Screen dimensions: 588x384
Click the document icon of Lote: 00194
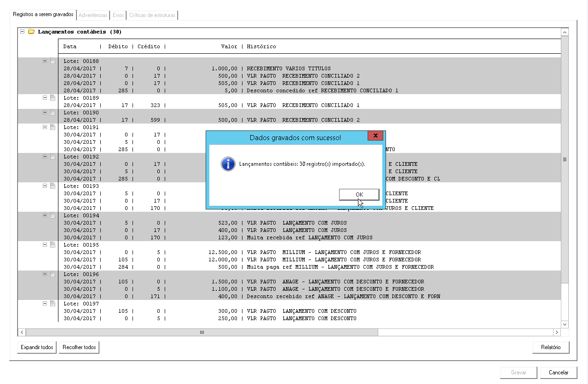(x=52, y=215)
